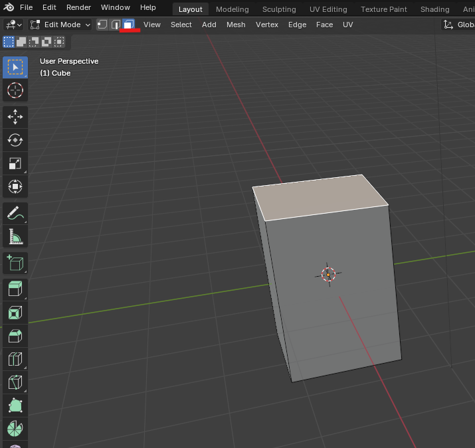Switch to the Texture Paint workspace tab
Screen dimensions: 475x448
[383, 9]
